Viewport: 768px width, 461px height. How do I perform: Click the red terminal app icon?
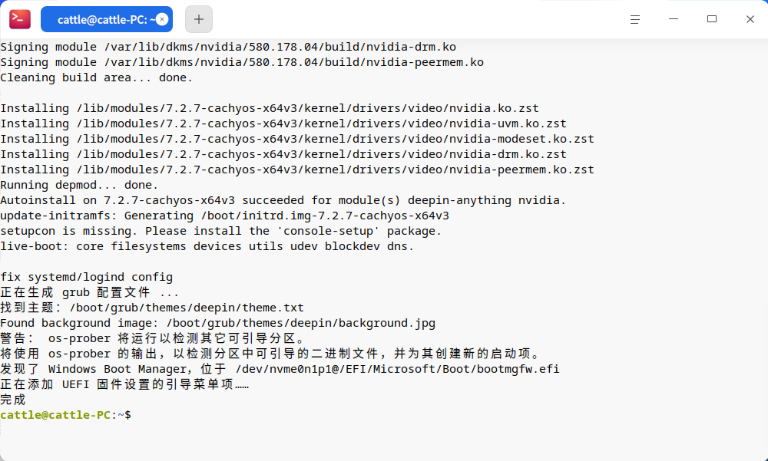(x=20, y=19)
